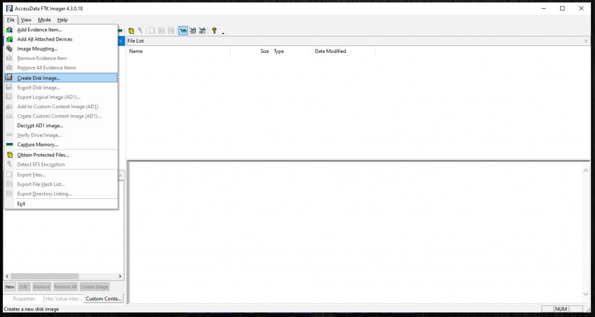
Task: Click viewer pane scroll down arrow
Action: (x=586, y=294)
